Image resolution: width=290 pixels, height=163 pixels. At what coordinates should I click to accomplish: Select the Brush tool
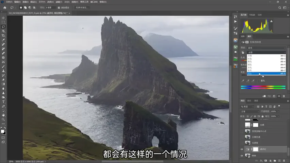[x=3, y=67]
